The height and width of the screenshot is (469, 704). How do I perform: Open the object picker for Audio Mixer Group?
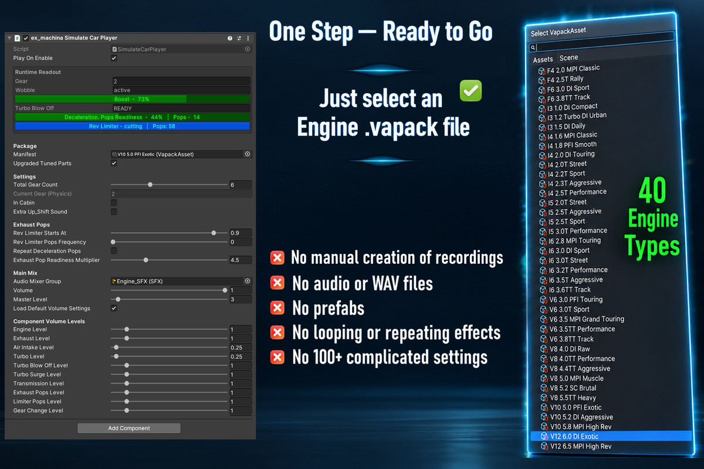click(248, 281)
